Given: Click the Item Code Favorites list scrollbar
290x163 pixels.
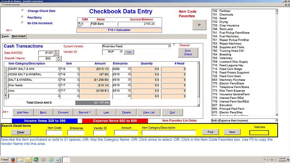Looking at the screenshot, I should [x=277, y=62].
